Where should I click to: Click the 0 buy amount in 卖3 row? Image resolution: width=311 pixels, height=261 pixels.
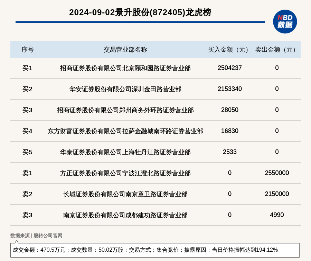click(230, 215)
